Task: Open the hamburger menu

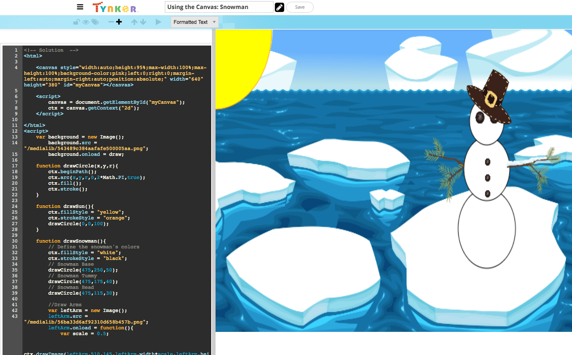Action: [80, 7]
